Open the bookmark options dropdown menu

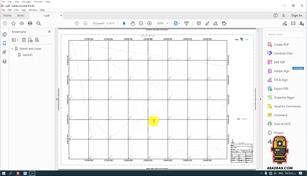15,40
